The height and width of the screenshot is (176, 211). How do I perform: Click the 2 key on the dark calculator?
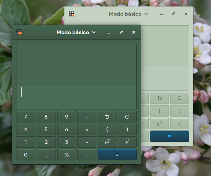(x=46, y=142)
